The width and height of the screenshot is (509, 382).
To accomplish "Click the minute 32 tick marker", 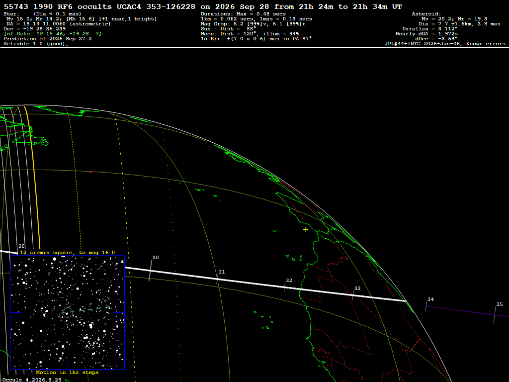I will pos(285,287).
